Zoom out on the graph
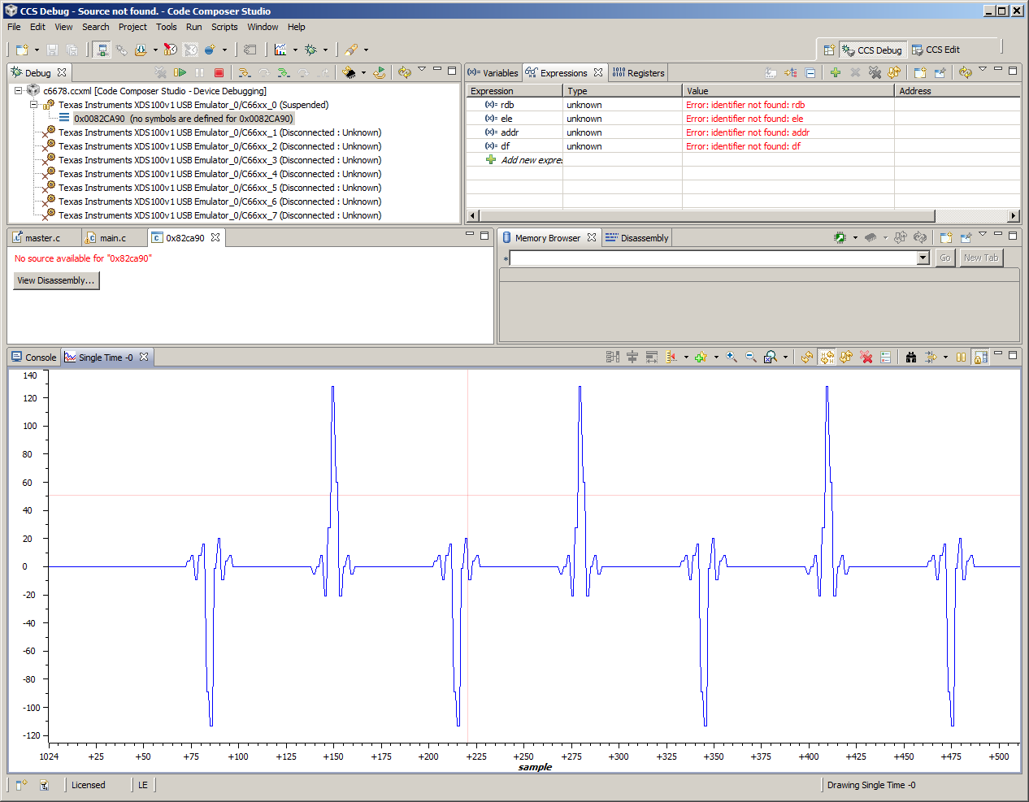1029x802 pixels. 751,358
